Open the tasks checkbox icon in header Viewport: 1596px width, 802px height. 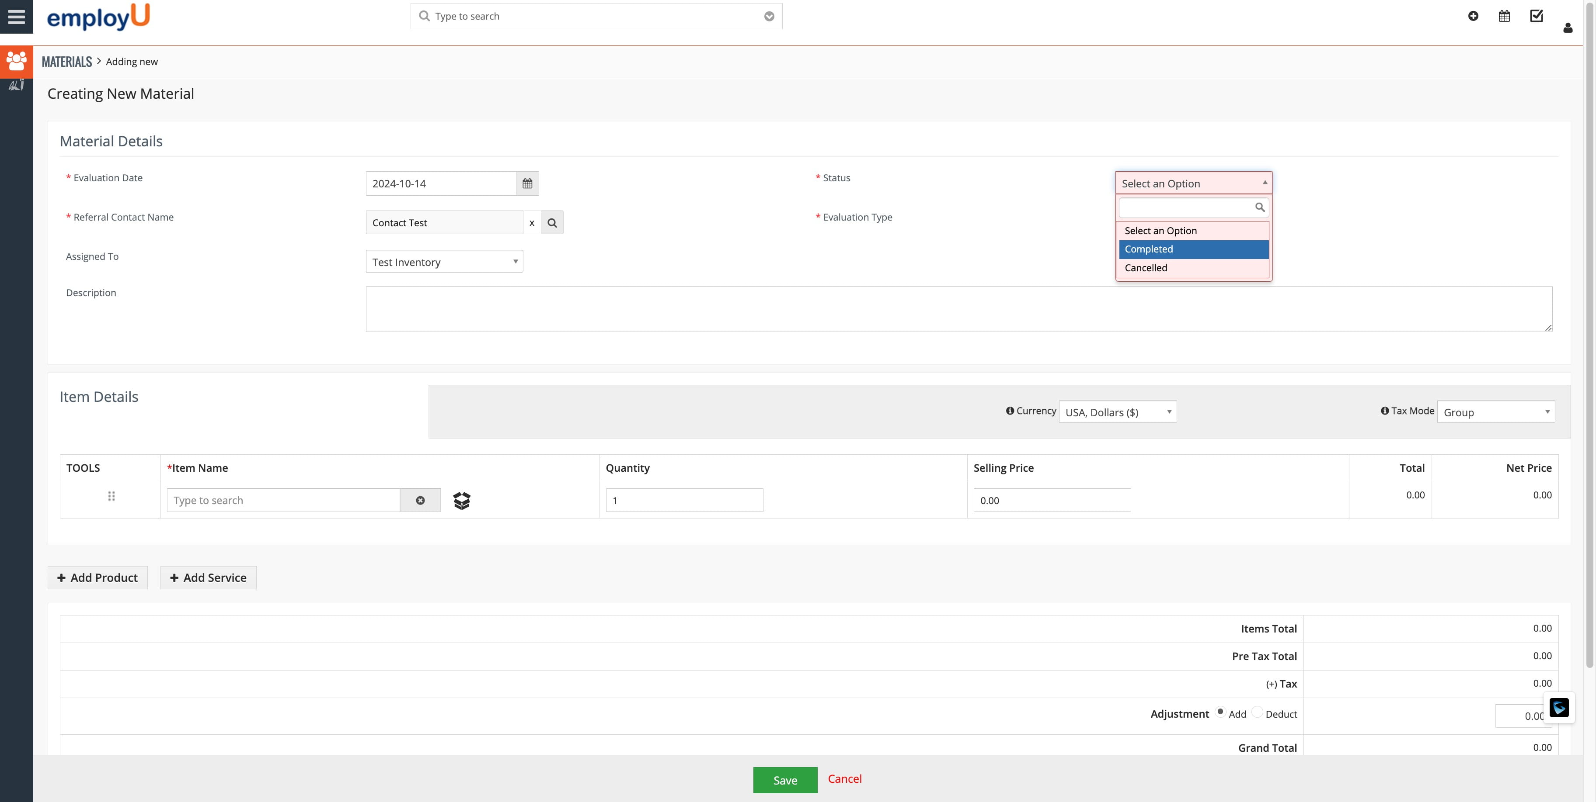tap(1537, 16)
